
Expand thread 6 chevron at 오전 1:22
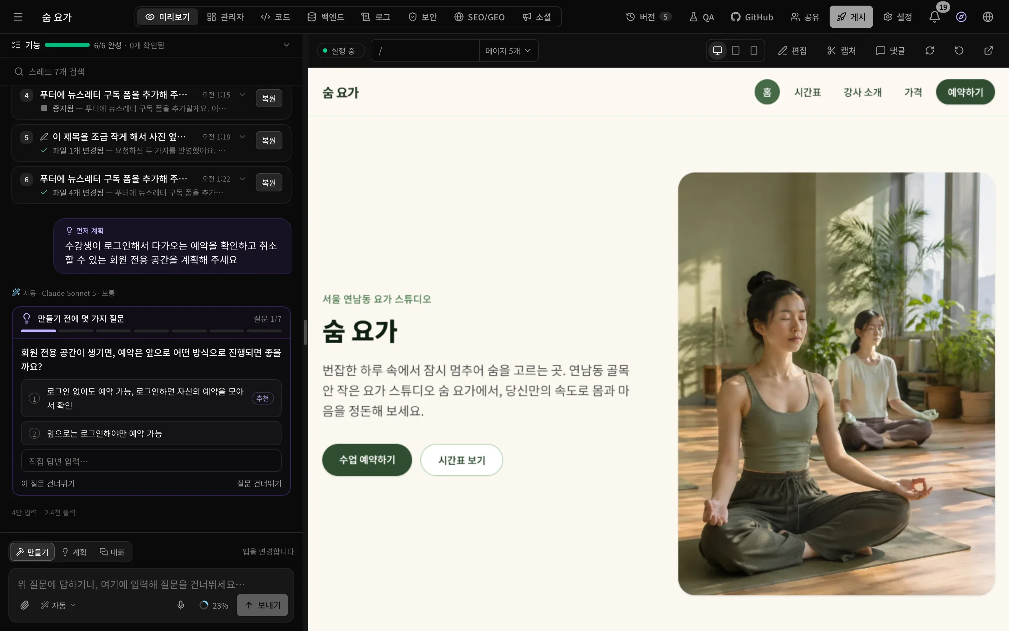coord(242,179)
